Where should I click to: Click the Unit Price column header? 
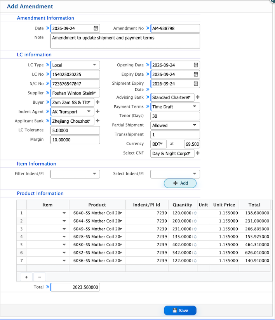coord(224,205)
